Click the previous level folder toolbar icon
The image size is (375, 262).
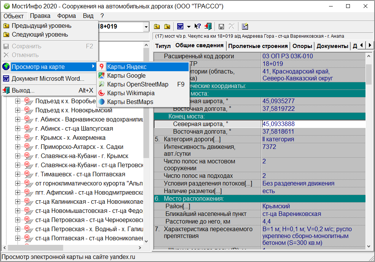[157, 27]
